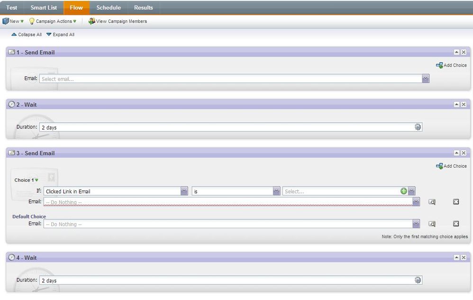Preview the Choice 1 email
Image resolution: width=473 pixels, height=300 pixels.
pyautogui.click(x=432, y=202)
